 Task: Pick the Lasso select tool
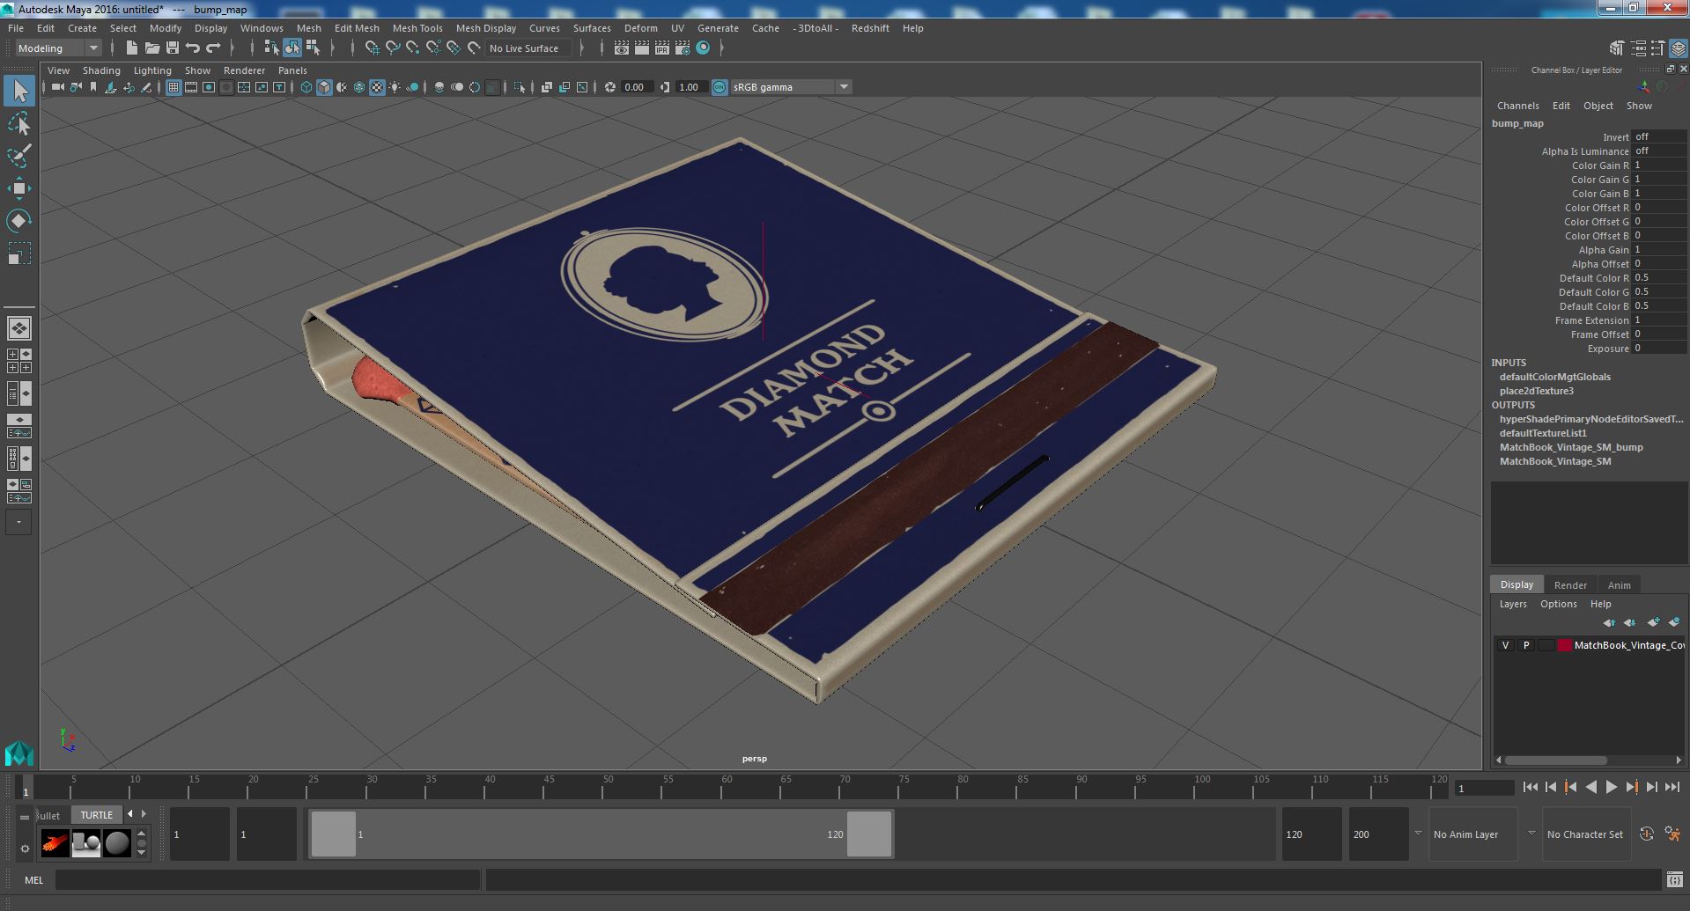click(19, 123)
